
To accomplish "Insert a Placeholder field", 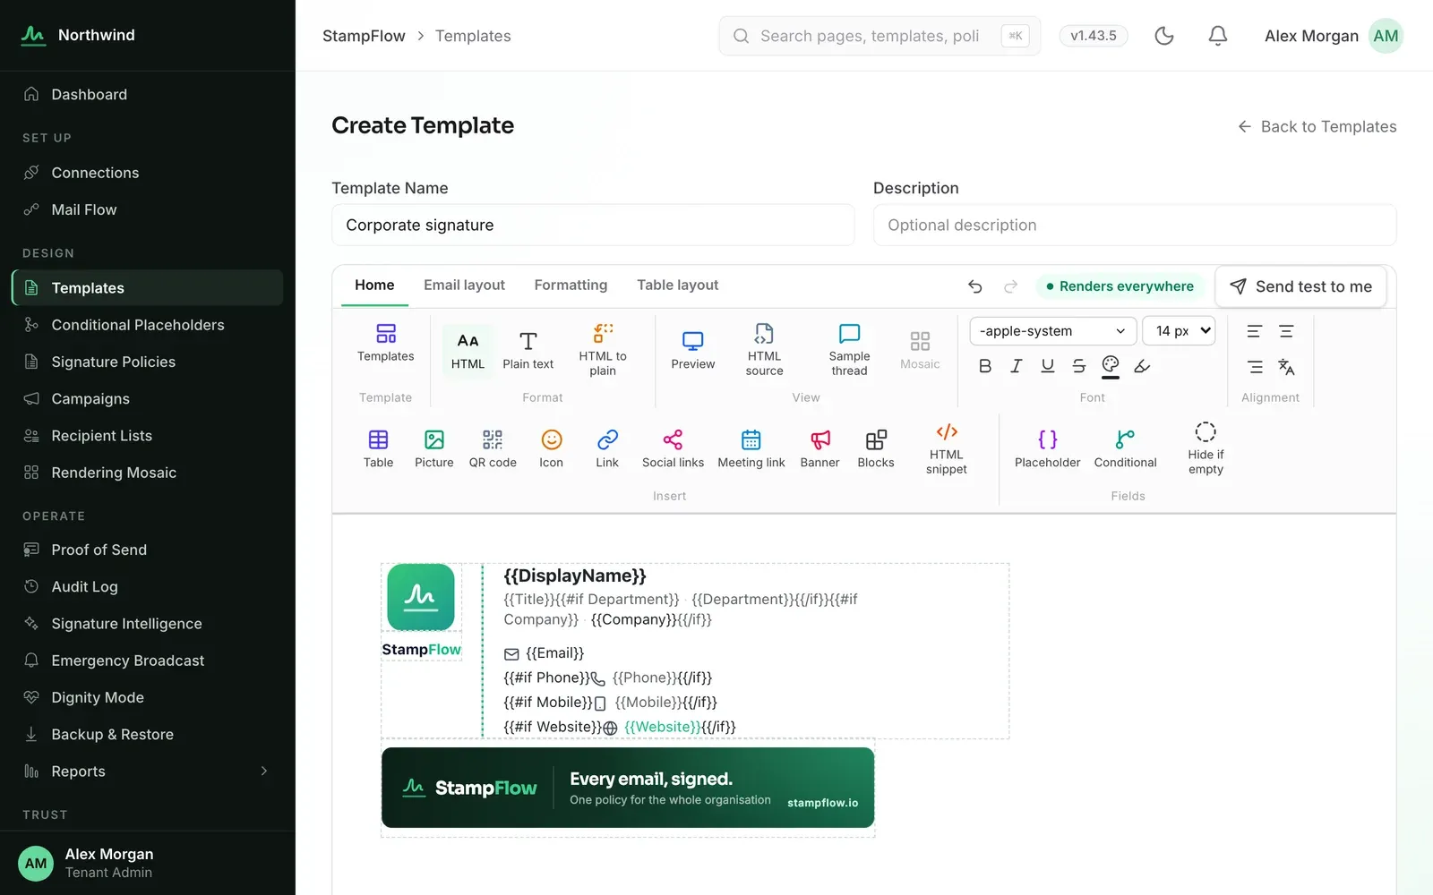I will click(x=1047, y=448).
